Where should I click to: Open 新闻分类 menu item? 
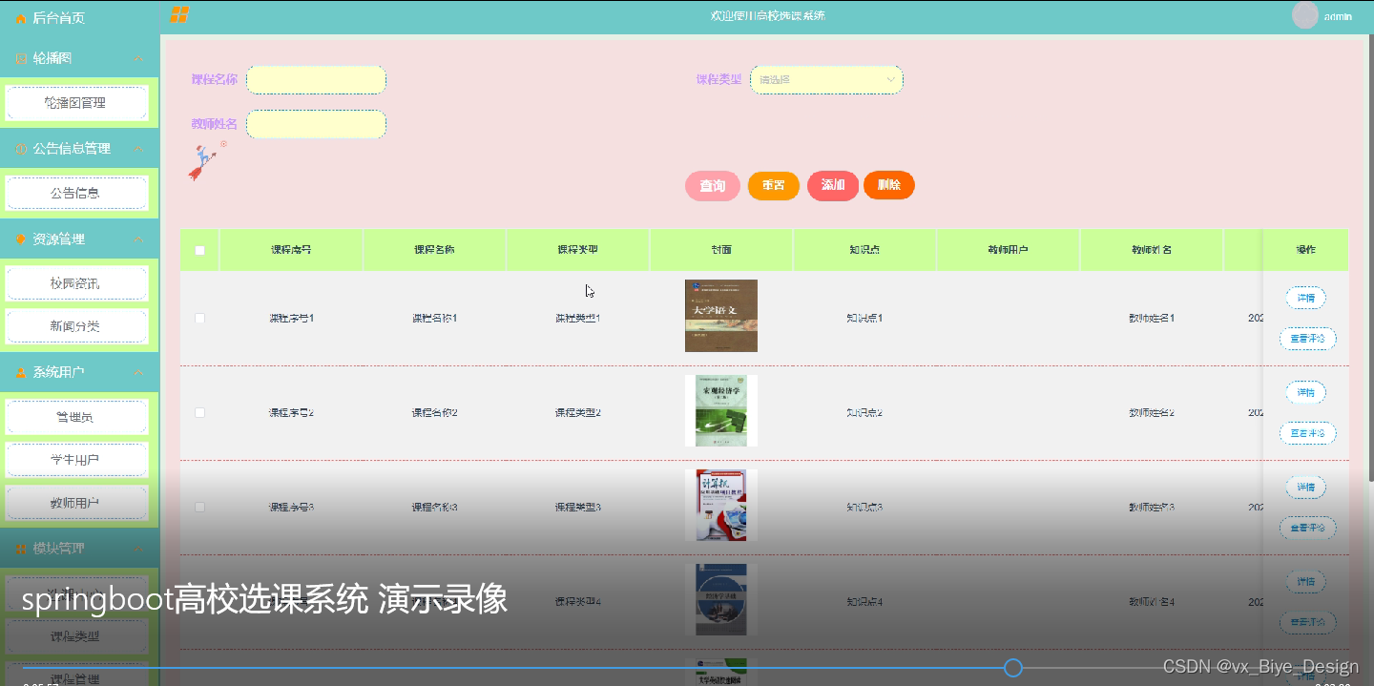[76, 326]
